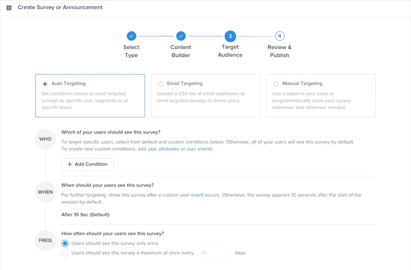The height and width of the screenshot is (270, 411).
Task: Click 'How often should your users see this survey?' heading
Action: 113,233
